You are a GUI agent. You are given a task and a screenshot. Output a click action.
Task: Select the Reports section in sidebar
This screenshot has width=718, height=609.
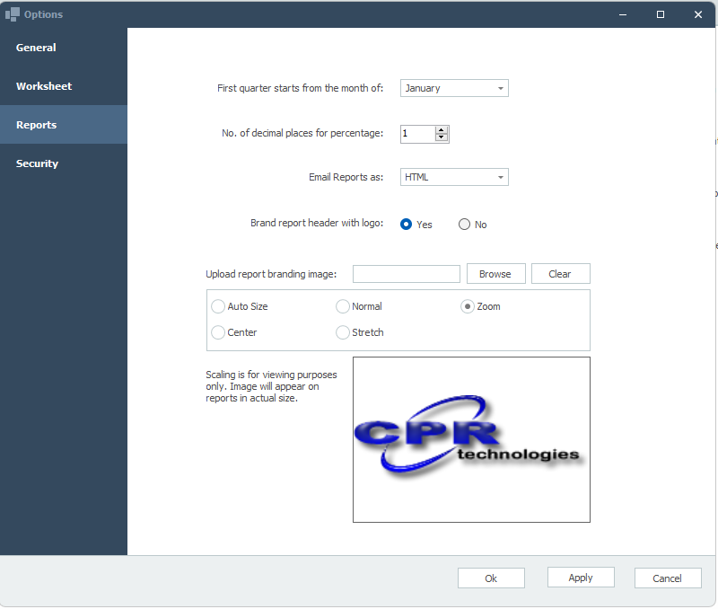coord(64,125)
